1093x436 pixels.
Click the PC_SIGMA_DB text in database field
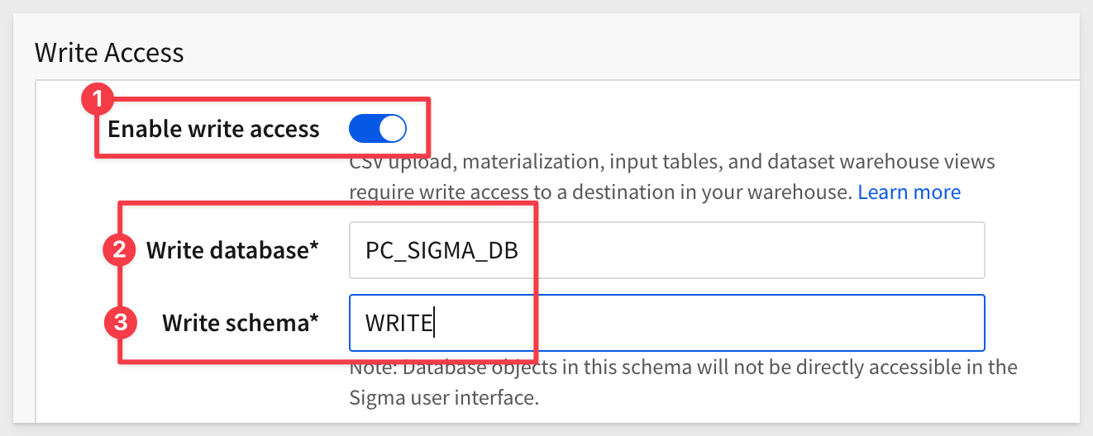[x=441, y=251]
